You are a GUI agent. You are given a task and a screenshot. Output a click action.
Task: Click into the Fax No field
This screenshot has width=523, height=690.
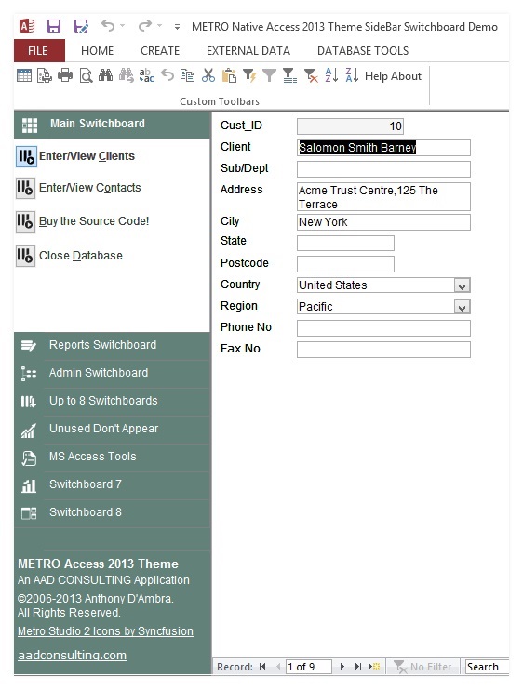click(383, 350)
